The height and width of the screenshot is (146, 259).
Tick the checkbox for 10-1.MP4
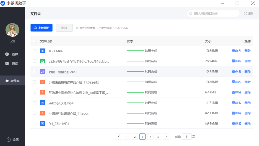click(x=34, y=51)
